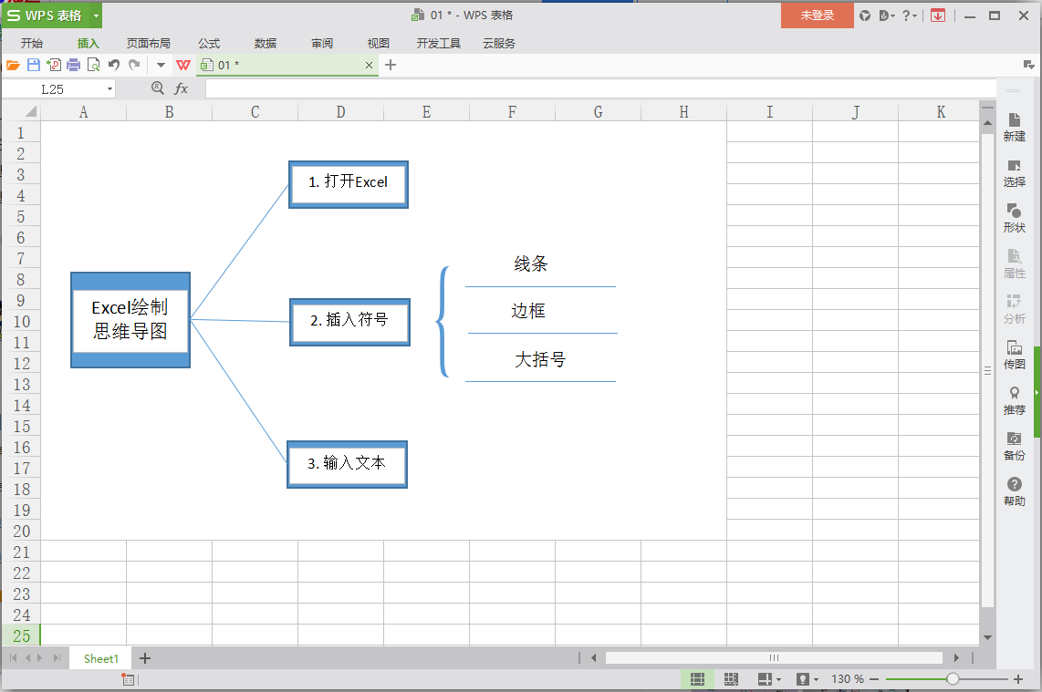
Task: Zoom out with the minus button
Action: [874, 678]
